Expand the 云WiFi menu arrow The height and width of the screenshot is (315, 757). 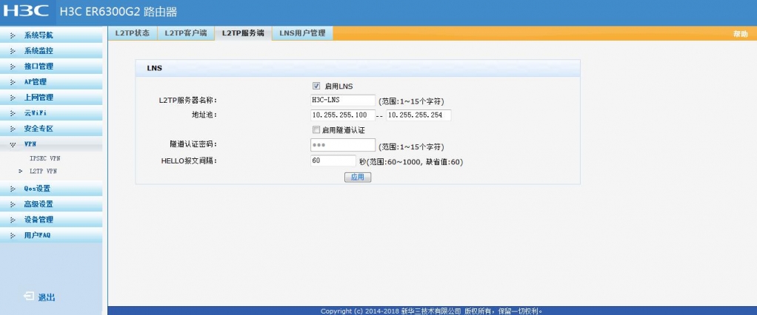point(13,113)
